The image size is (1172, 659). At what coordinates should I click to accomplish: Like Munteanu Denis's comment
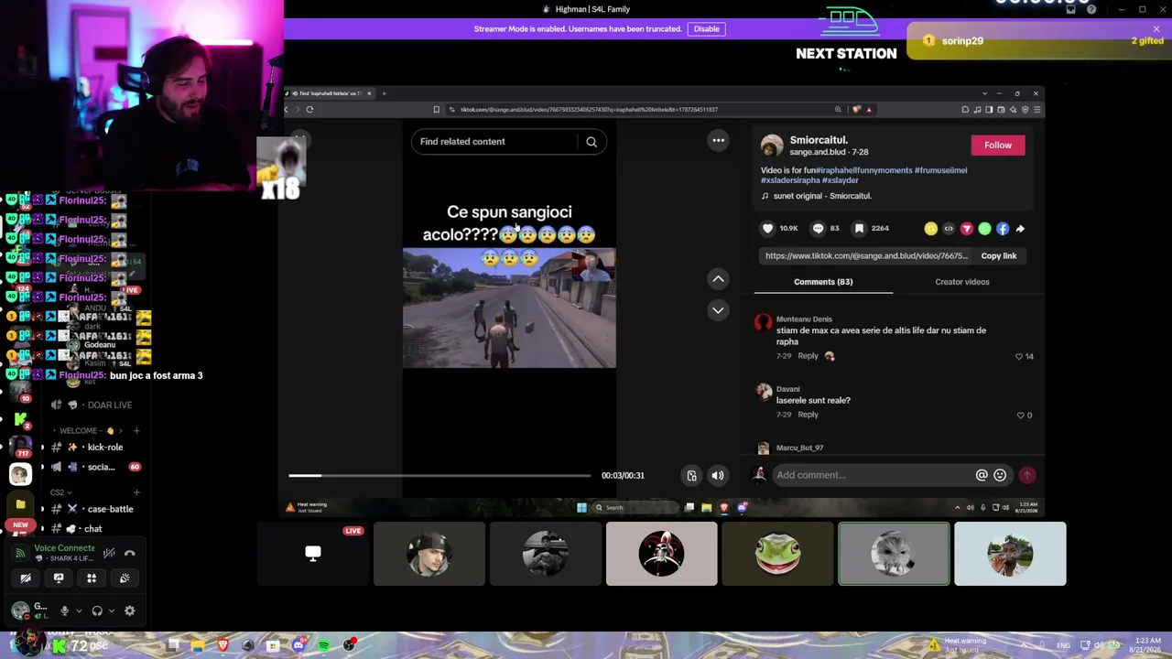point(1019,356)
